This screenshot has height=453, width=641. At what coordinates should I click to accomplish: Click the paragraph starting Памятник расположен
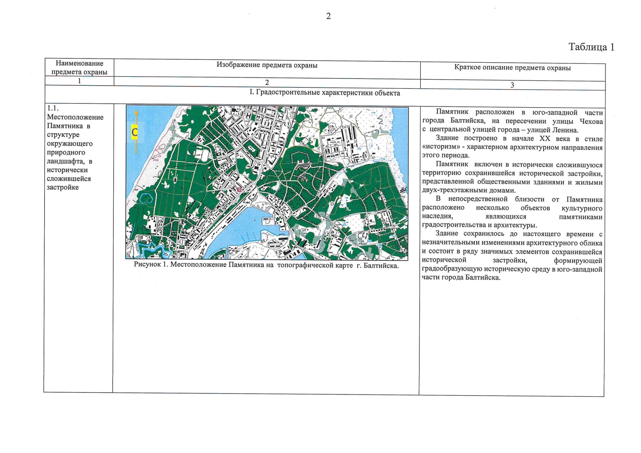(x=512, y=121)
